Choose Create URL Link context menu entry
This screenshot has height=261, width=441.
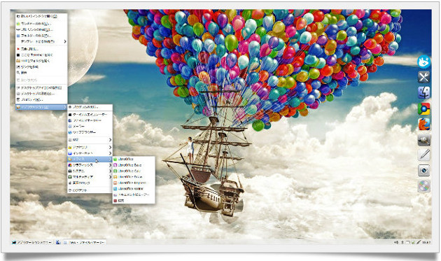tap(41, 29)
